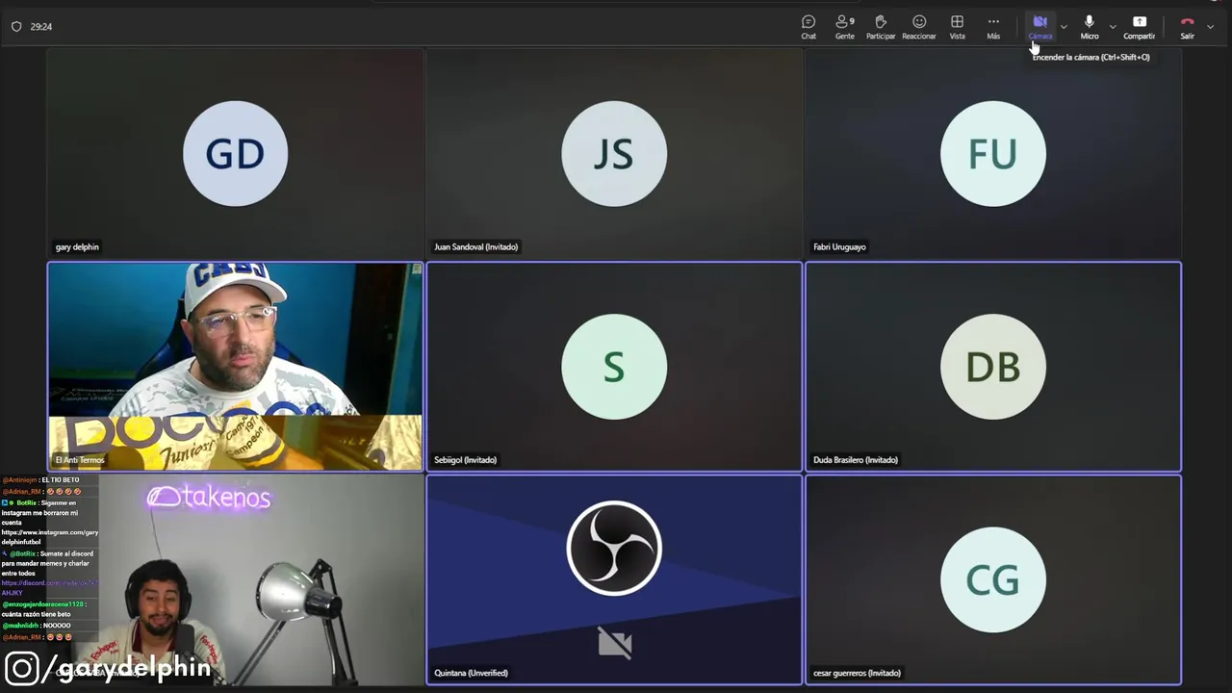Click the name label cesar guerreros (Invitado)
1232x693 pixels.
click(x=857, y=673)
